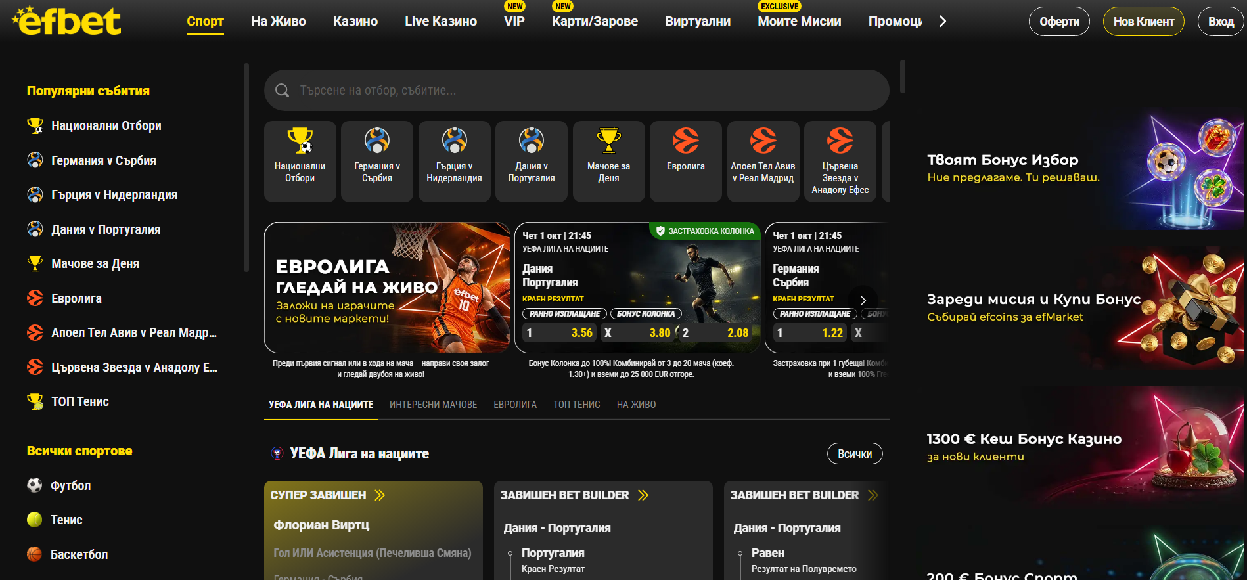The image size is (1247, 580).
Task: Expand more top navigation items with the arrow
Action: pos(943,21)
